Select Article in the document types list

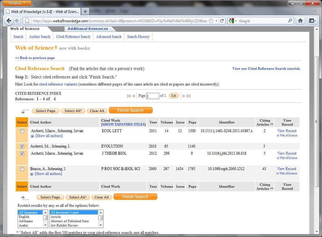[74, 217]
